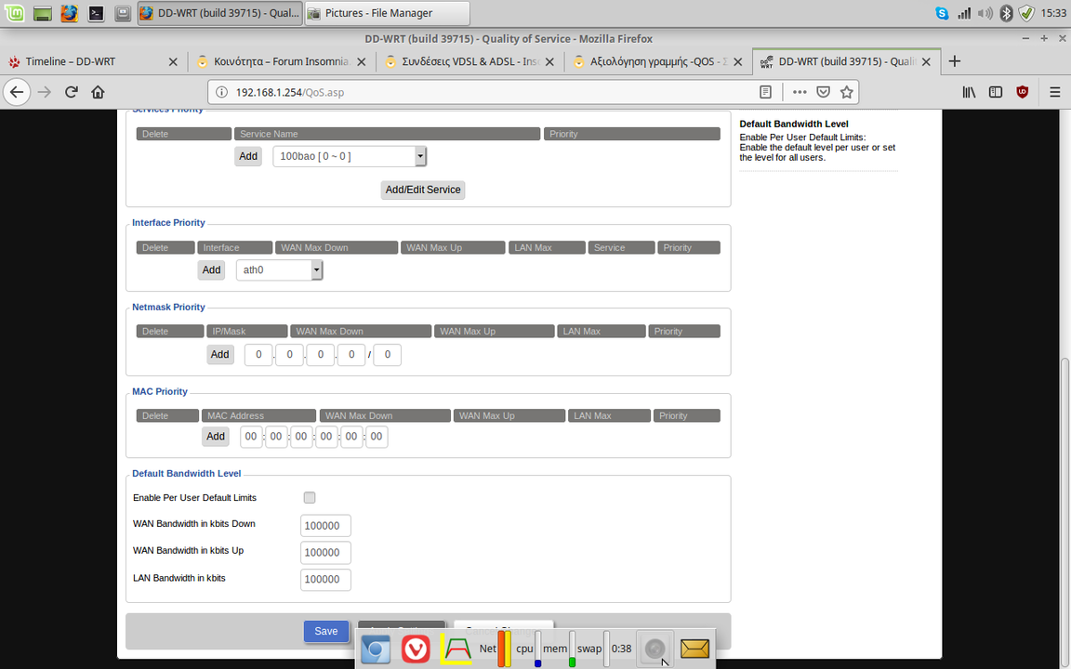Enable Per User Default Limits checkbox

click(310, 498)
